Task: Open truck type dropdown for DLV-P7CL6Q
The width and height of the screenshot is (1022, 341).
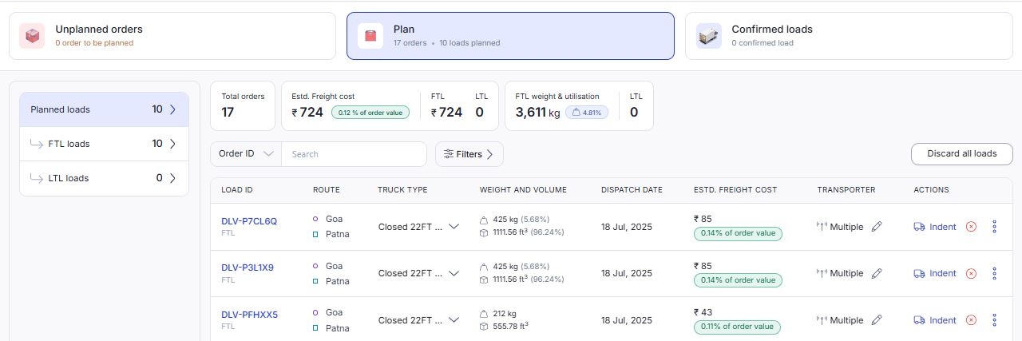Action: pyautogui.click(x=454, y=227)
